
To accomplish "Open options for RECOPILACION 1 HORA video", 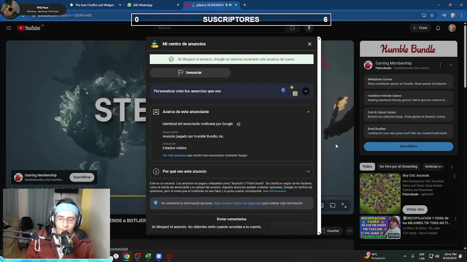I will coord(455,219).
